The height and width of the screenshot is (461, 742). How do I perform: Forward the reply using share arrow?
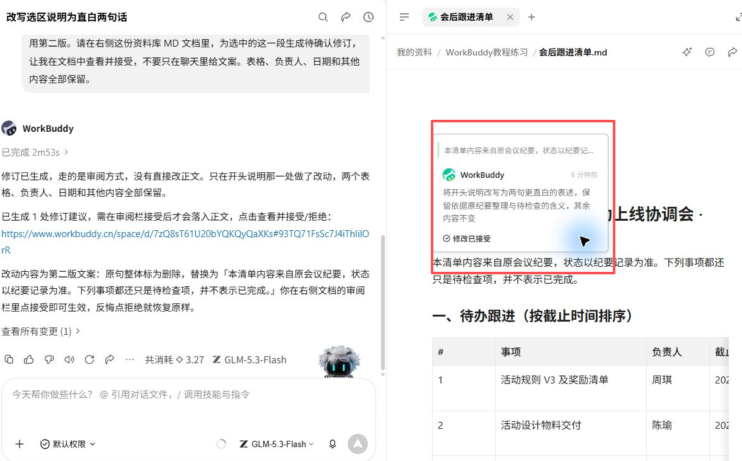[x=110, y=359]
